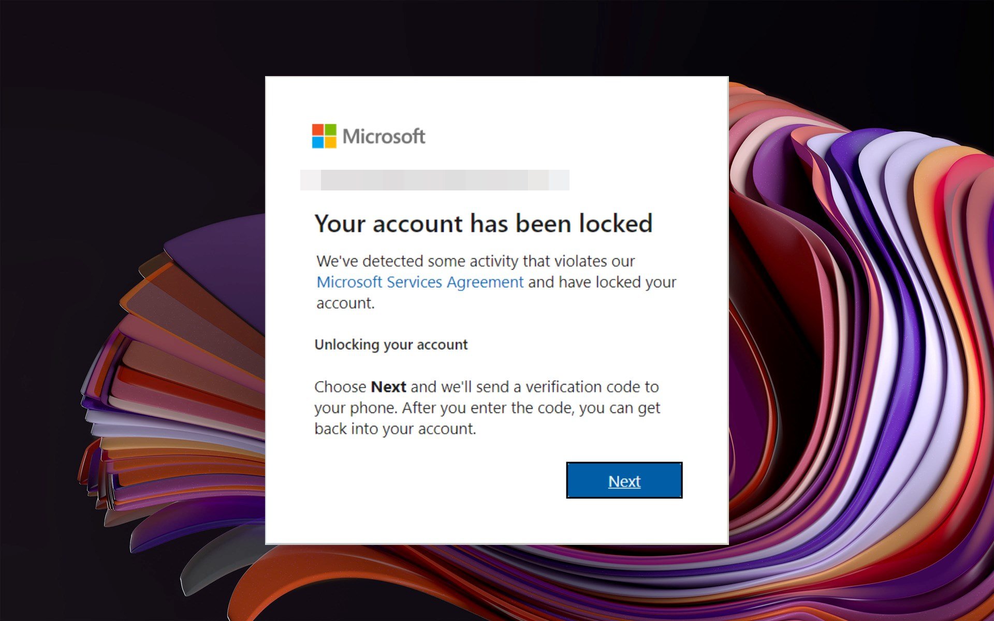Viewport: 994px width, 621px height.
Task: Select the blurred account email bar
Action: [x=435, y=180]
